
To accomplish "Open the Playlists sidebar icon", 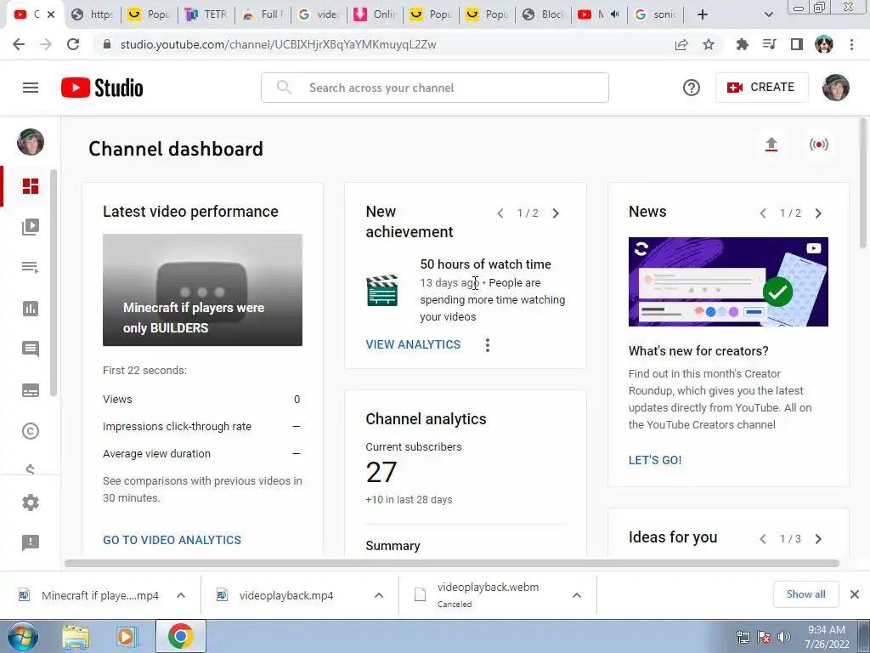I will coord(31,267).
